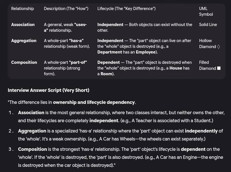Click the bold word "Department" in the table

point(109,52)
